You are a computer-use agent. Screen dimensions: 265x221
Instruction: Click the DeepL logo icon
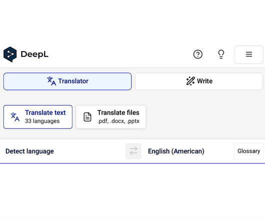click(10, 54)
